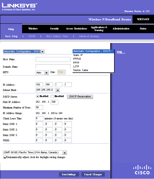Image resolution: width=154 pixels, height=179 pixels.
Task: Open the Subnet Mask dropdown
Action: click(x=48, y=90)
